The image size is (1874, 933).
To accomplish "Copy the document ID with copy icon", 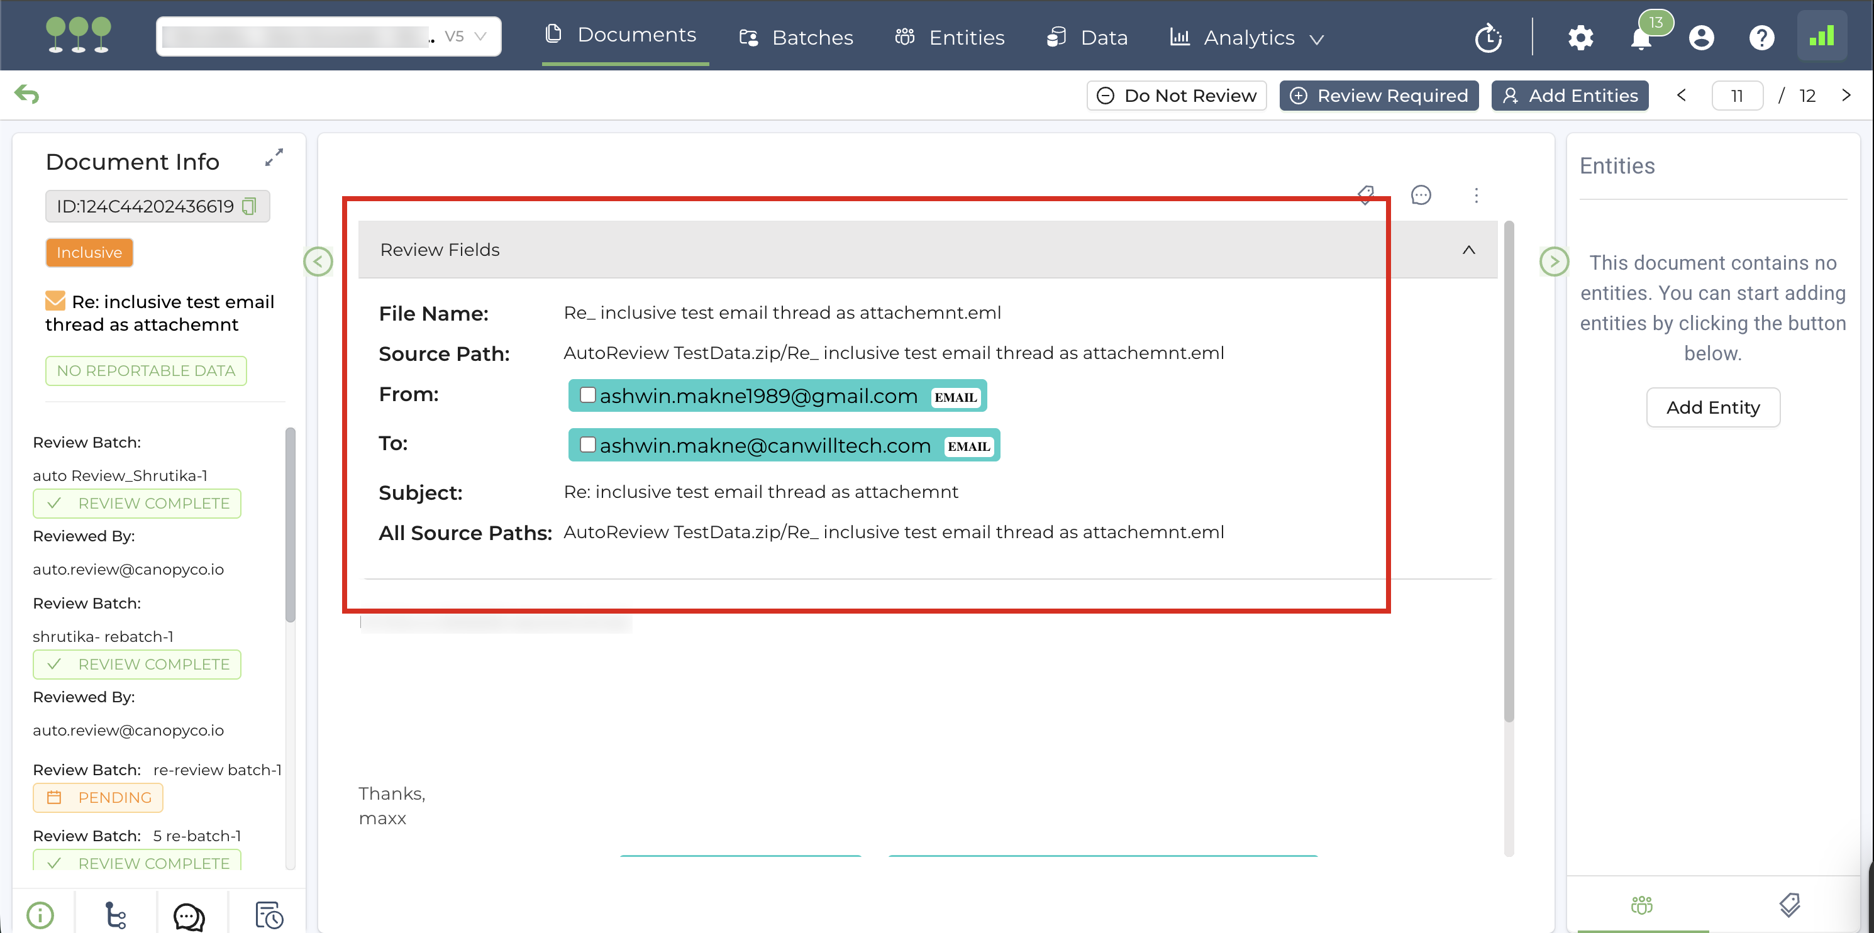I will point(249,206).
